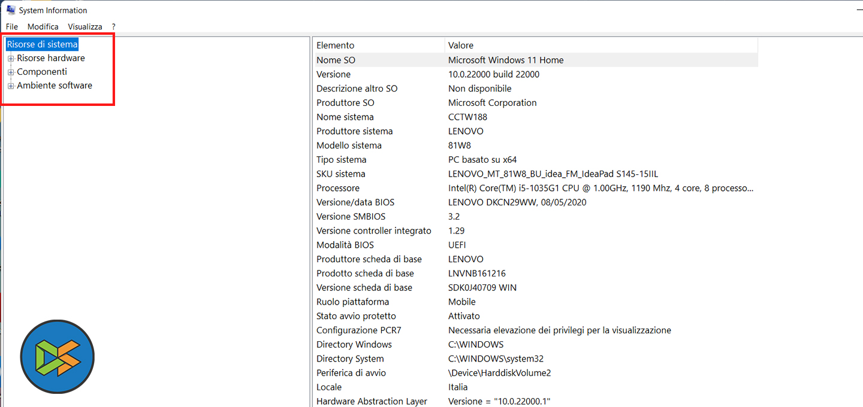This screenshot has height=407, width=863.
Task: Select the Locale row
Action: tap(536, 387)
